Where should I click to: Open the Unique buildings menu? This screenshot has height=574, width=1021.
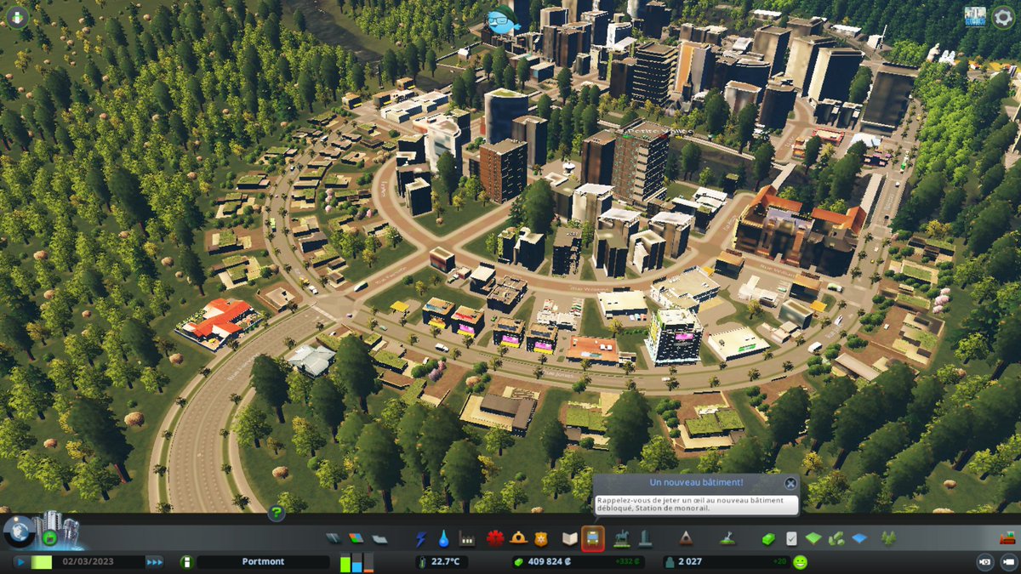pos(645,538)
